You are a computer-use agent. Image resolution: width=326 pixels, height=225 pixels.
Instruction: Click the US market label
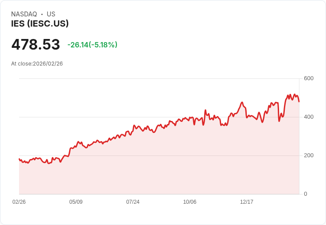[51, 14]
